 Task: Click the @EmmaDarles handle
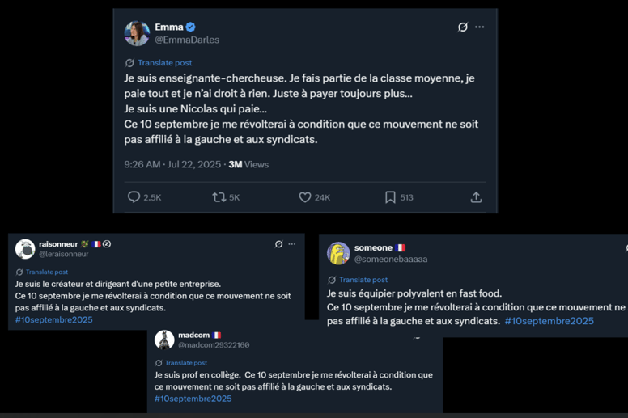coord(187,40)
